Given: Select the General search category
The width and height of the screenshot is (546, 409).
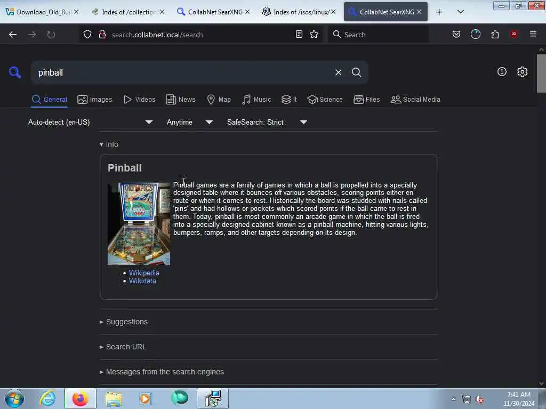Looking at the screenshot, I should (x=49, y=100).
